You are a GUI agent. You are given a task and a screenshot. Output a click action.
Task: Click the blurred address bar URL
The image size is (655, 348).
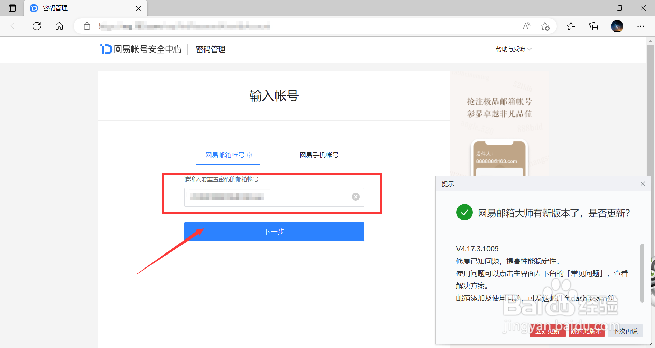(185, 26)
